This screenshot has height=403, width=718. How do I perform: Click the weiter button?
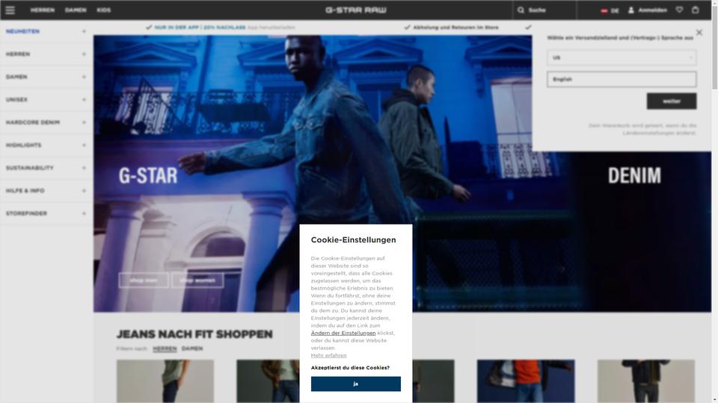(x=672, y=101)
